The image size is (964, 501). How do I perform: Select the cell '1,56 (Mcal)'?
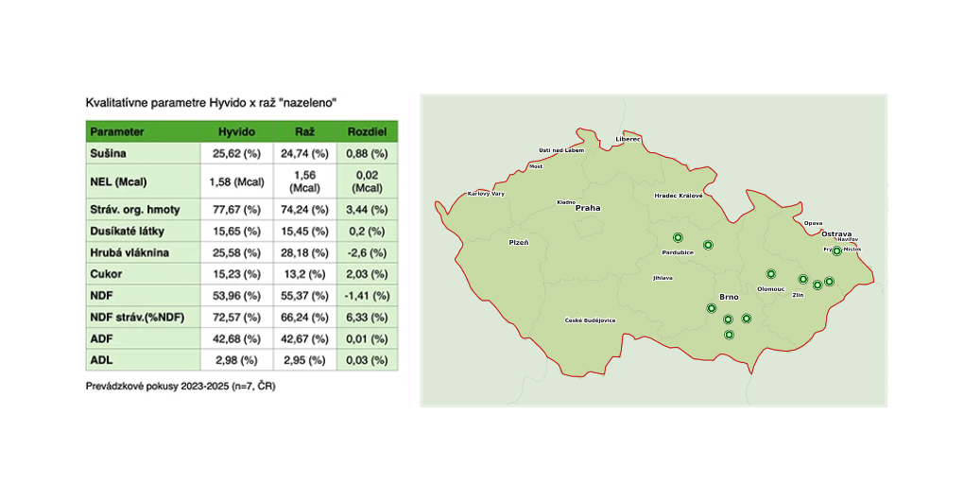pos(305,181)
